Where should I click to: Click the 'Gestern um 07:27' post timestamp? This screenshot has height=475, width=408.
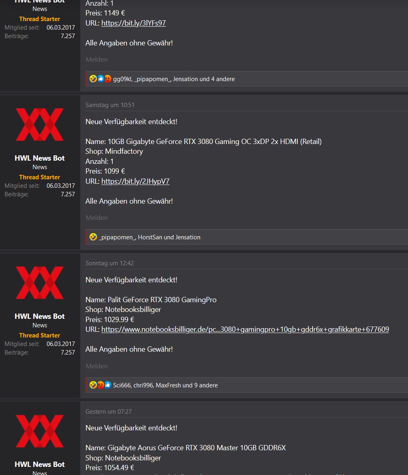click(108, 411)
